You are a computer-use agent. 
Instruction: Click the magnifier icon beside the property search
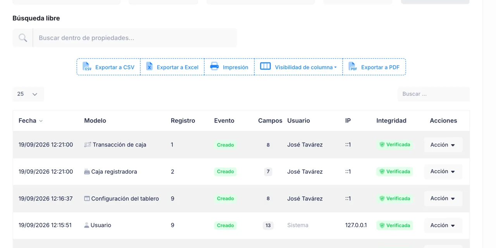coord(23,38)
